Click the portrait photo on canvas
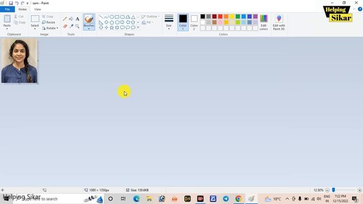The width and height of the screenshot is (363, 204). coord(19,61)
